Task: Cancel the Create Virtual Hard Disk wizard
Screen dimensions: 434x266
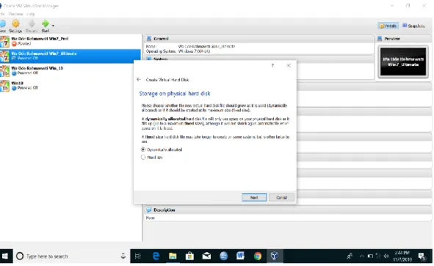Action: (x=281, y=198)
